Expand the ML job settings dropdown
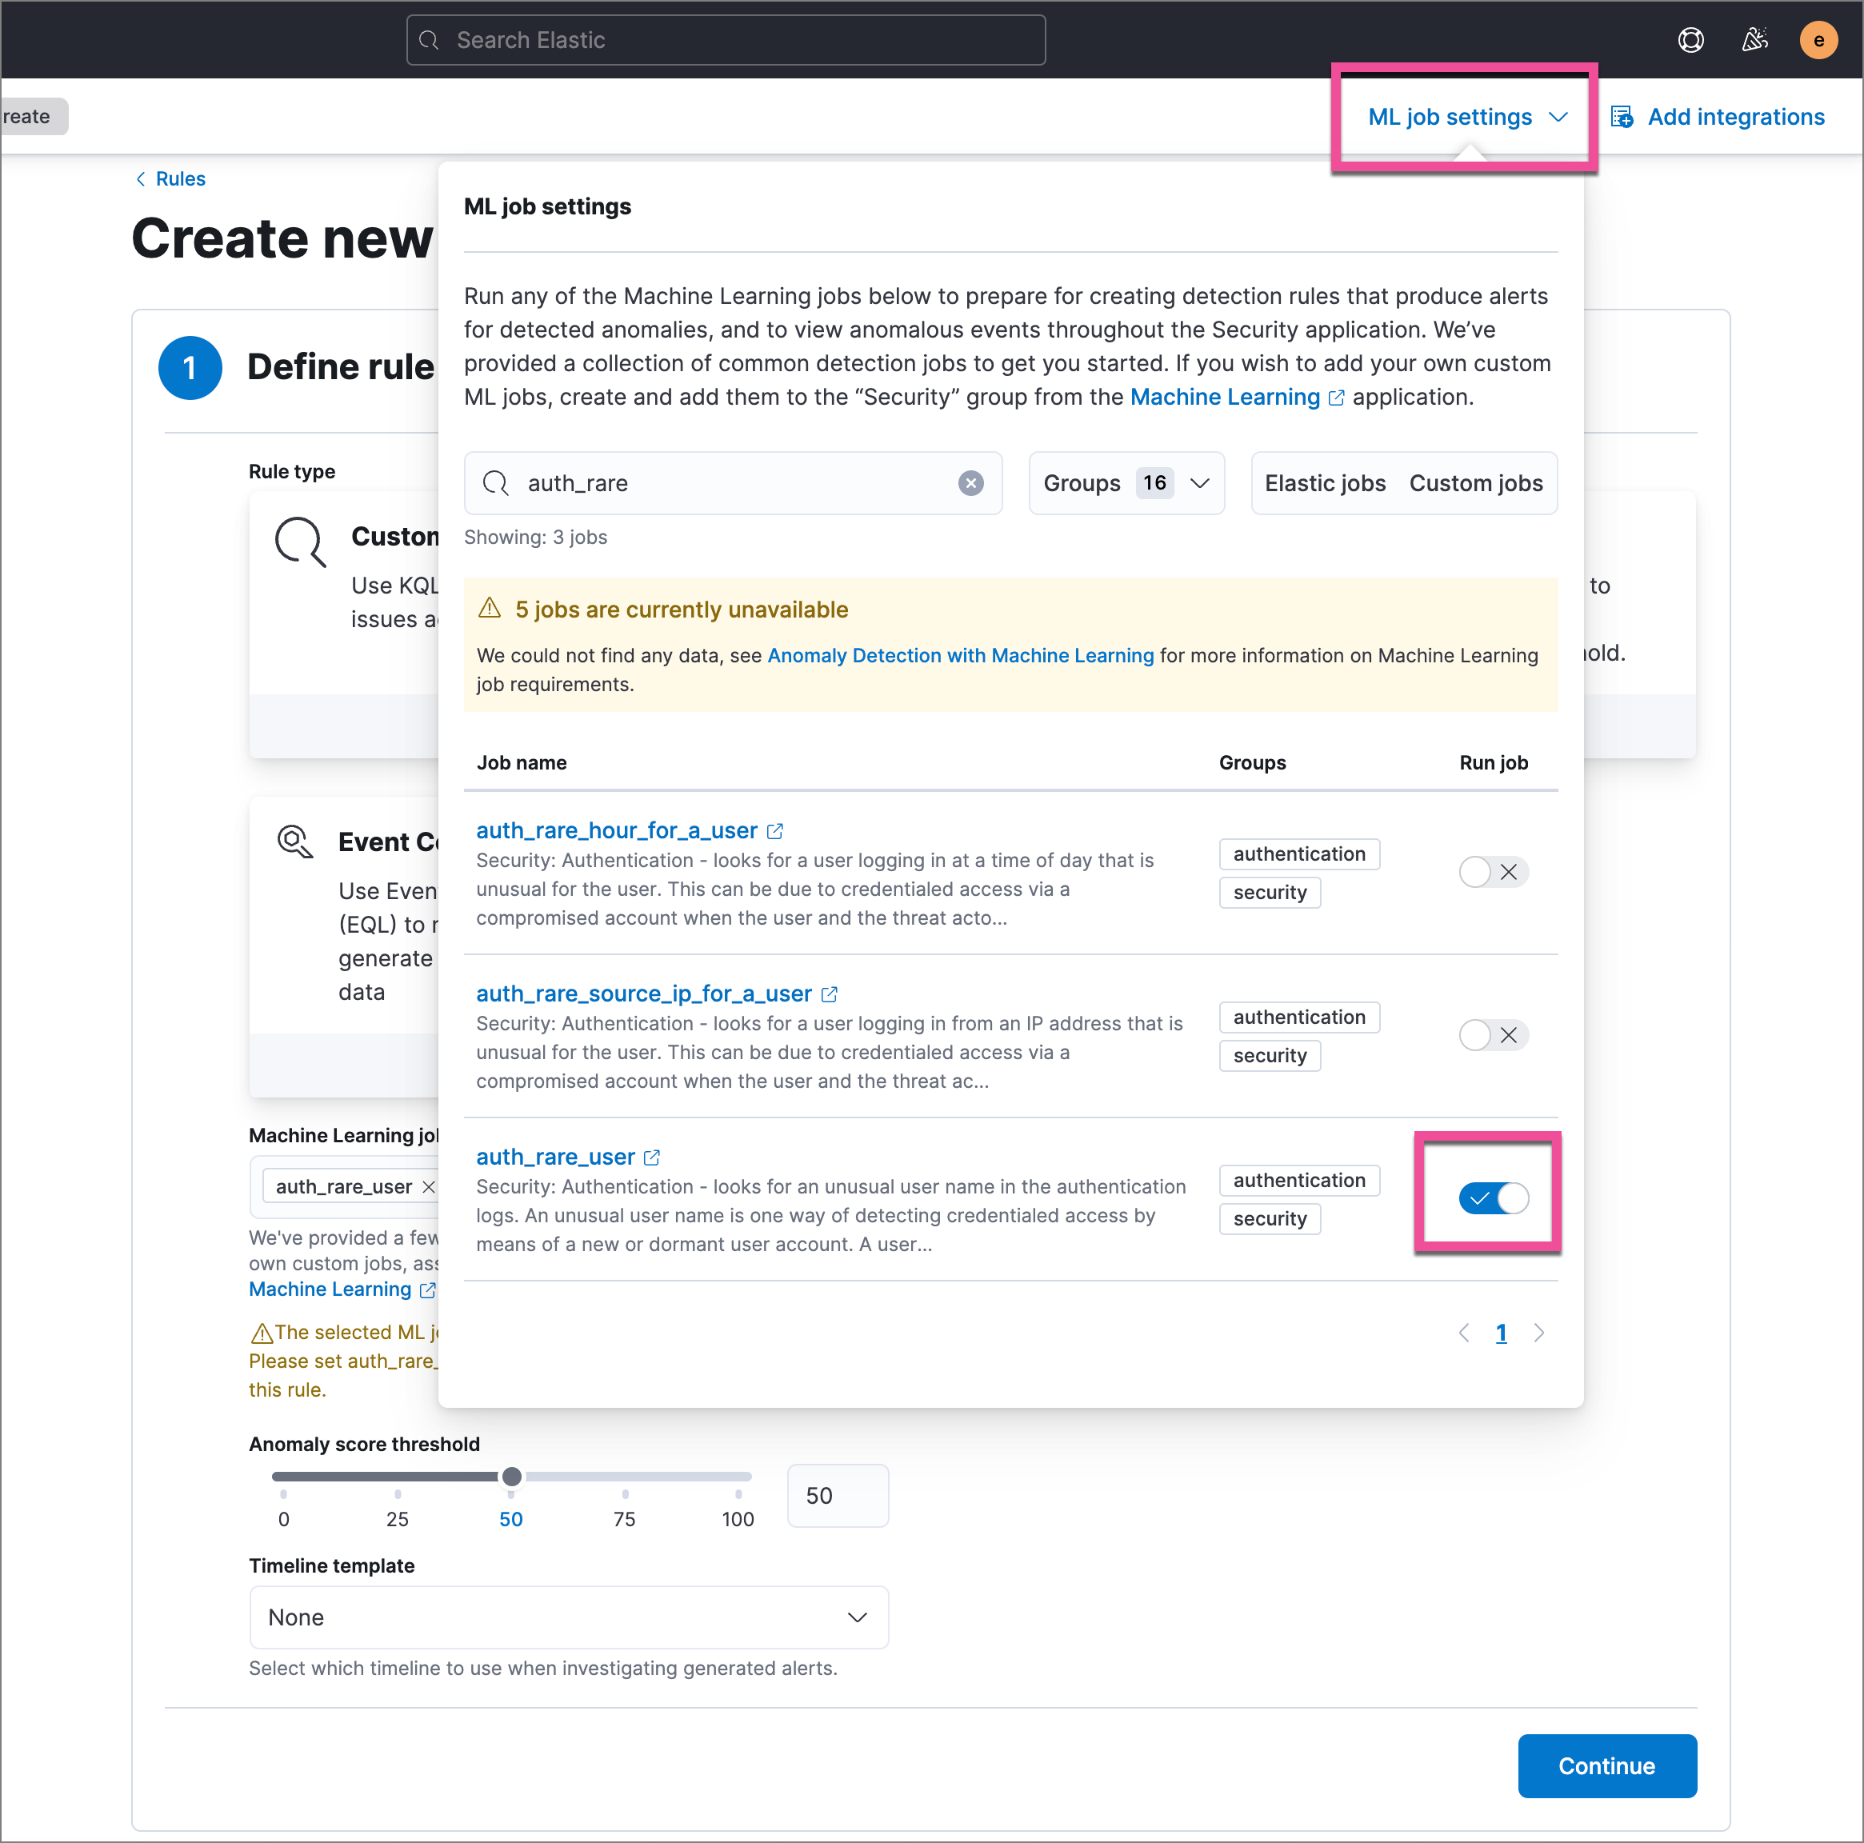Image resolution: width=1864 pixels, height=1843 pixels. pos(1464,117)
